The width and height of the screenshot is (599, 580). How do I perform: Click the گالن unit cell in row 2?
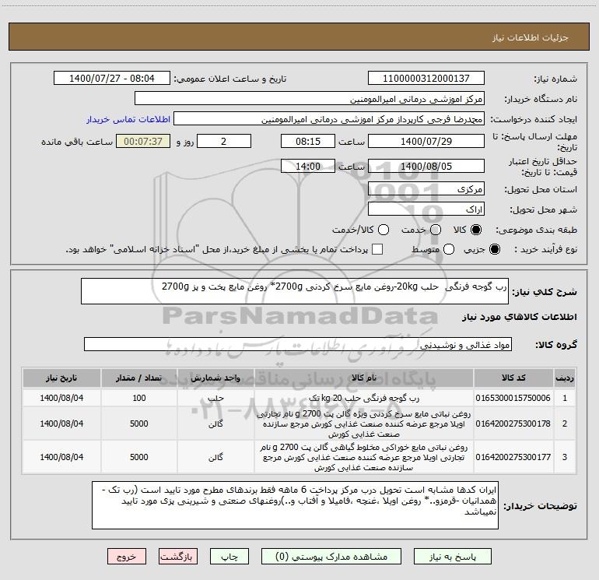point(215,424)
